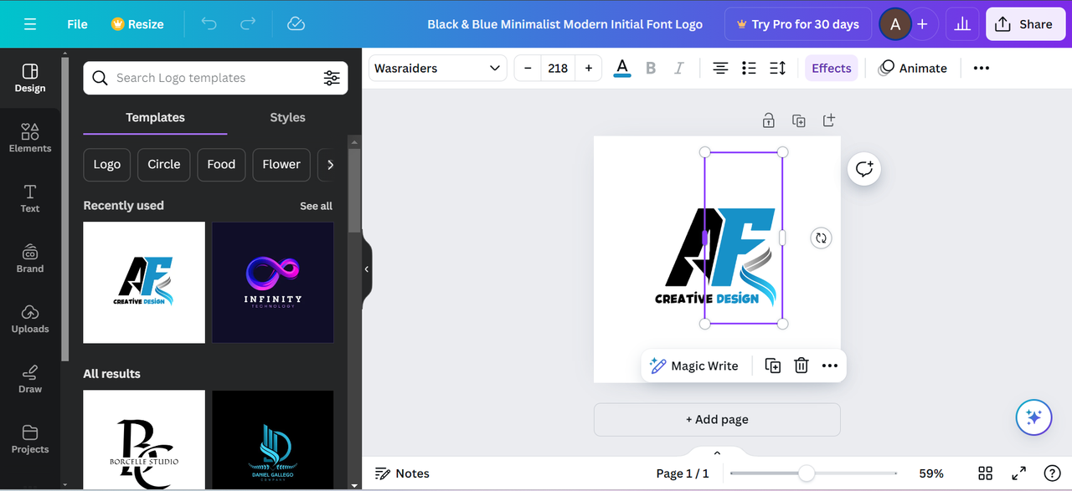Start Try Pro for 30 days
The height and width of the screenshot is (491, 1072).
798,24
